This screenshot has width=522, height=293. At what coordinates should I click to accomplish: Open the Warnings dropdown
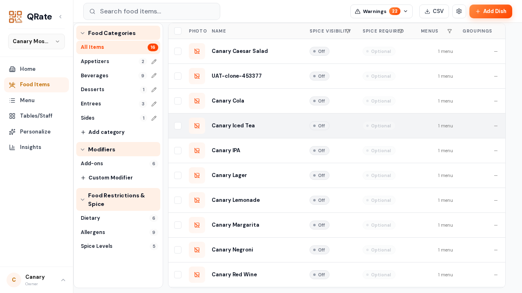pyautogui.click(x=381, y=11)
